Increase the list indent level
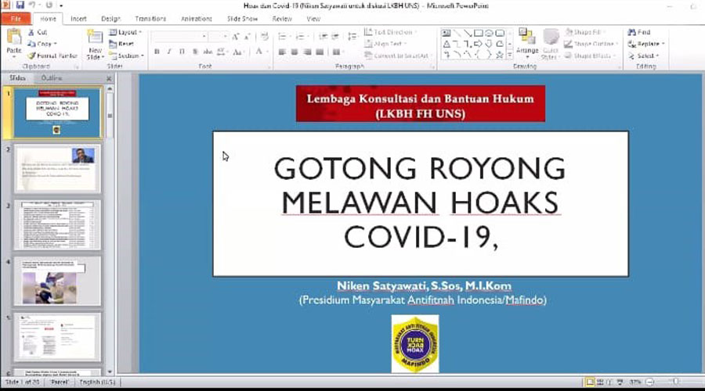 335,36
